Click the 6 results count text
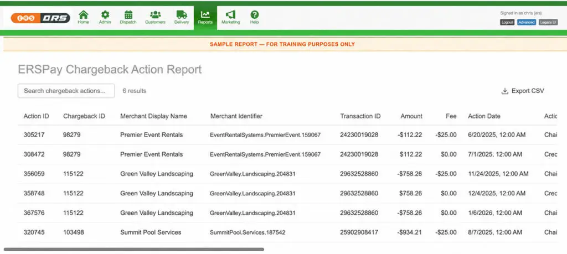The height and width of the screenshot is (254, 567). pos(135,91)
